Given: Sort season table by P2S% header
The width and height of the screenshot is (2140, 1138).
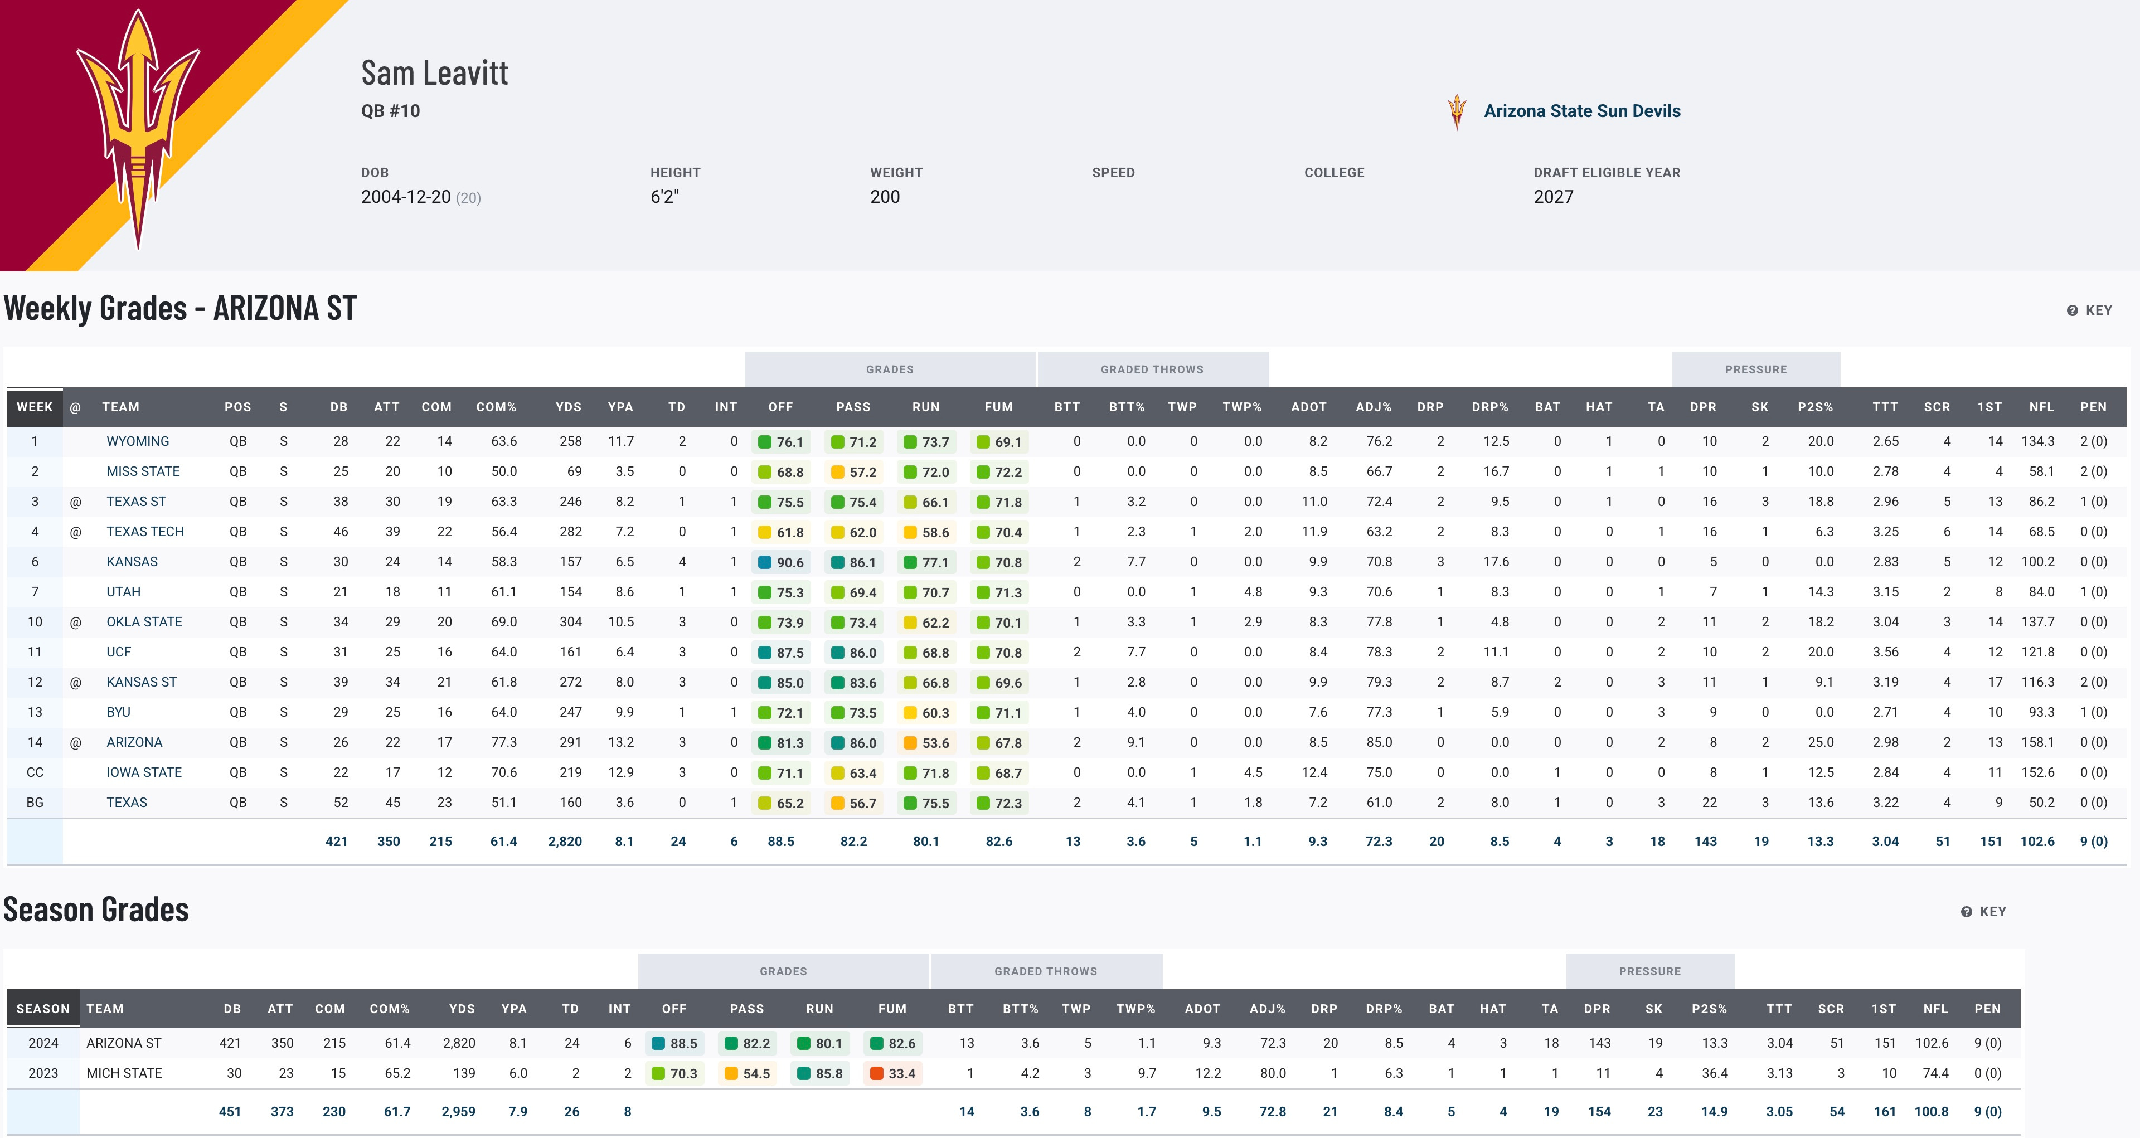Looking at the screenshot, I should click(x=1709, y=1008).
